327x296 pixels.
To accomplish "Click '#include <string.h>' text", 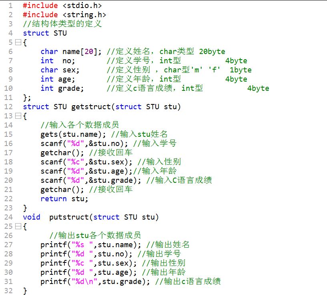I will (x=64, y=15).
